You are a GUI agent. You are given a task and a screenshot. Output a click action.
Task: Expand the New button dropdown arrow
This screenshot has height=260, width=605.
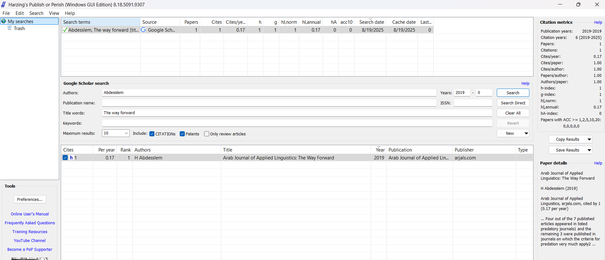pos(526,133)
